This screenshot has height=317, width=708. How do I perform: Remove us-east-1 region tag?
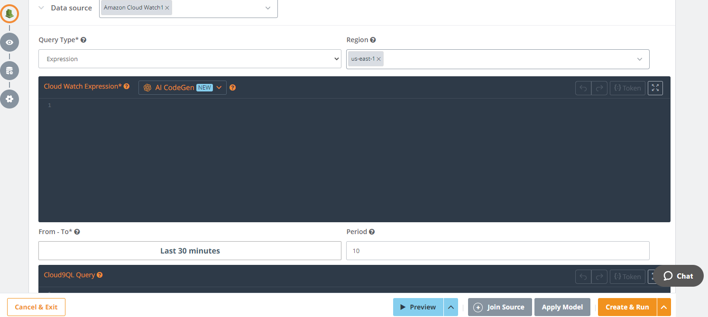[379, 59]
